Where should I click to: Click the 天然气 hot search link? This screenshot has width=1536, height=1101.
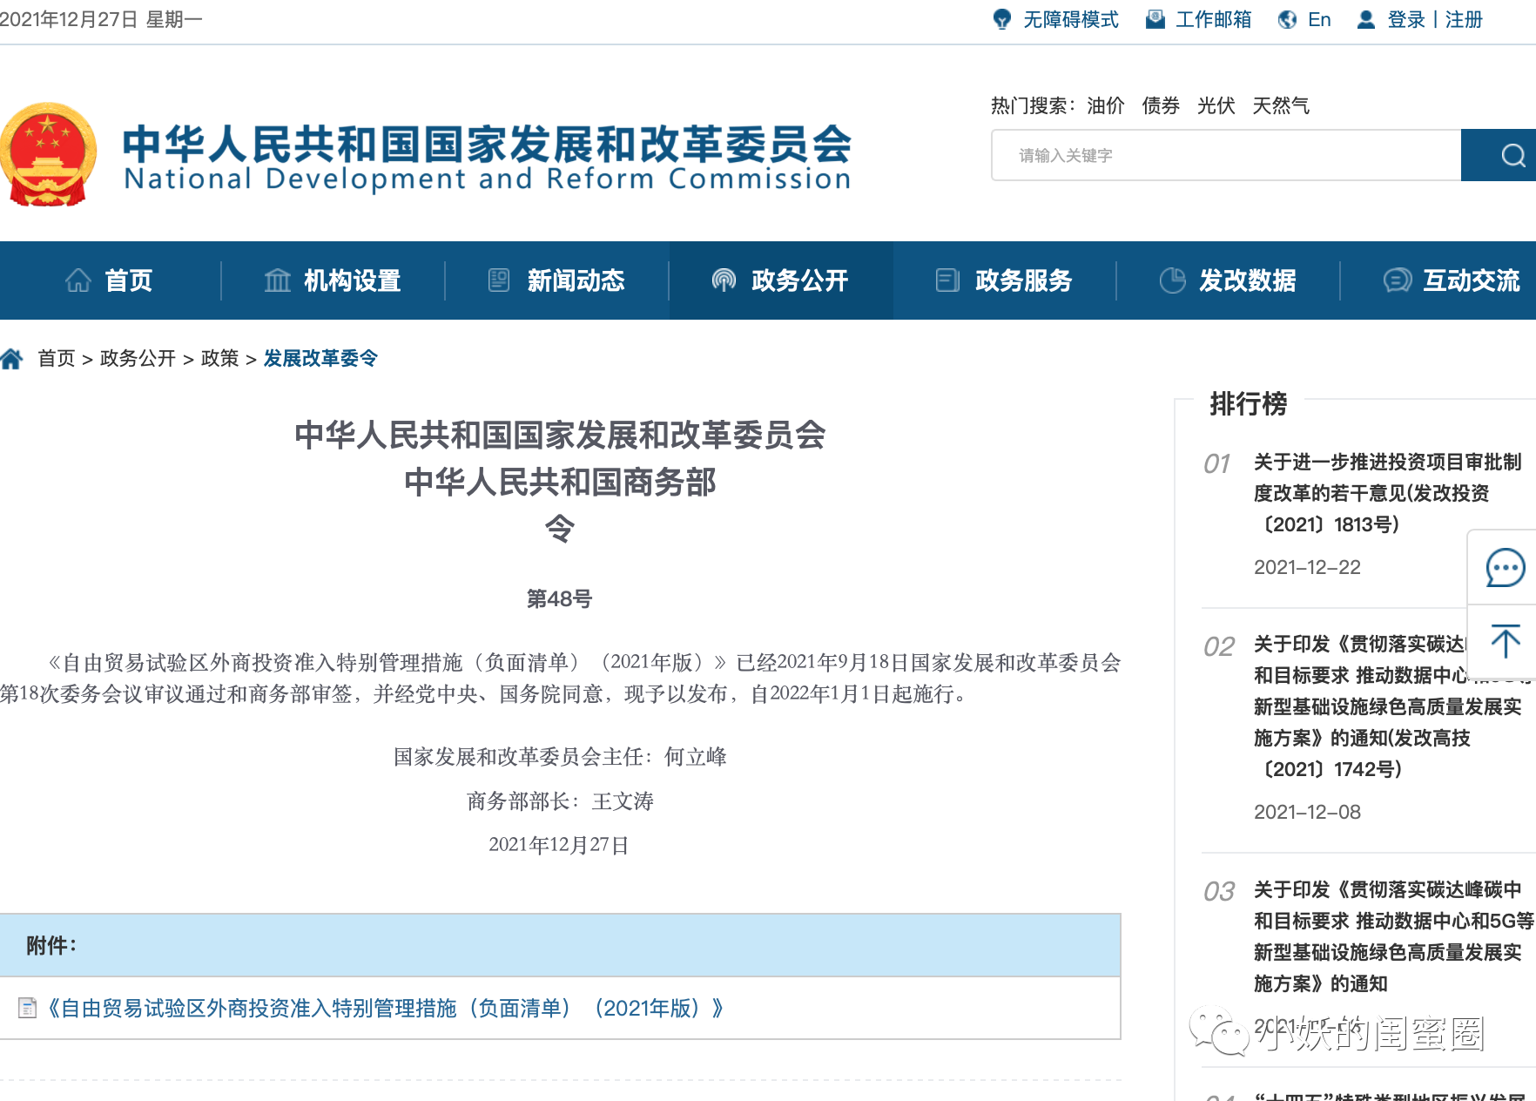[1280, 106]
